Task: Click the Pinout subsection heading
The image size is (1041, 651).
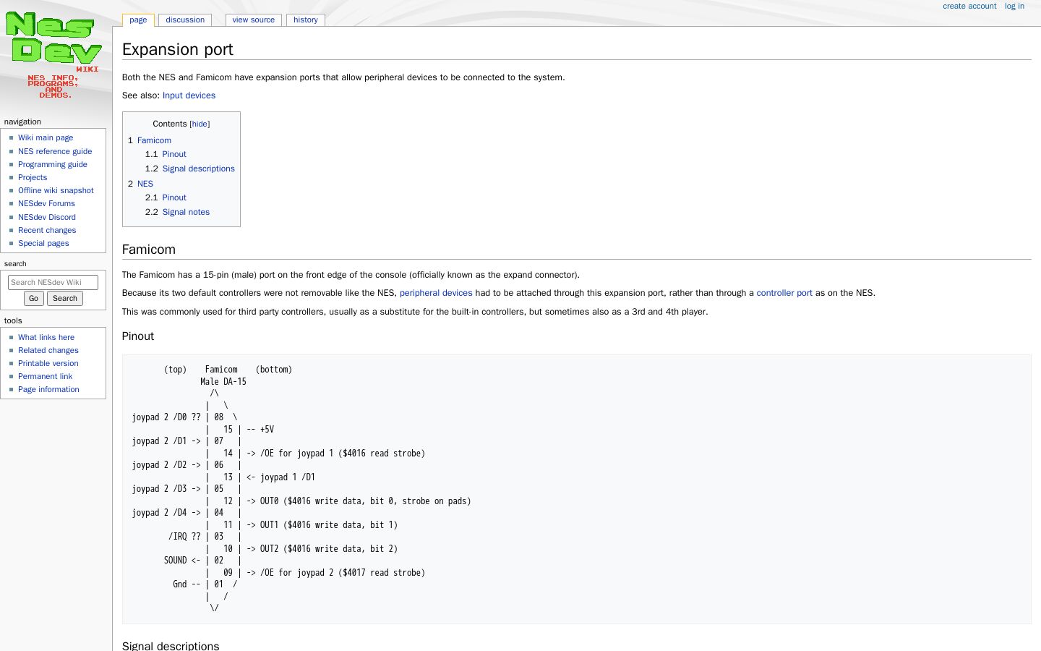Action: point(138,336)
